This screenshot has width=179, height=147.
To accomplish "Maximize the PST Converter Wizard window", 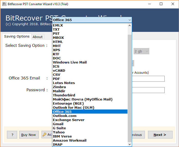I will coord(161,4).
